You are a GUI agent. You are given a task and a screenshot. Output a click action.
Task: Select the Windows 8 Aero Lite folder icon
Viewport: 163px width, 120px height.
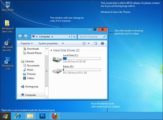coord(8,26)
